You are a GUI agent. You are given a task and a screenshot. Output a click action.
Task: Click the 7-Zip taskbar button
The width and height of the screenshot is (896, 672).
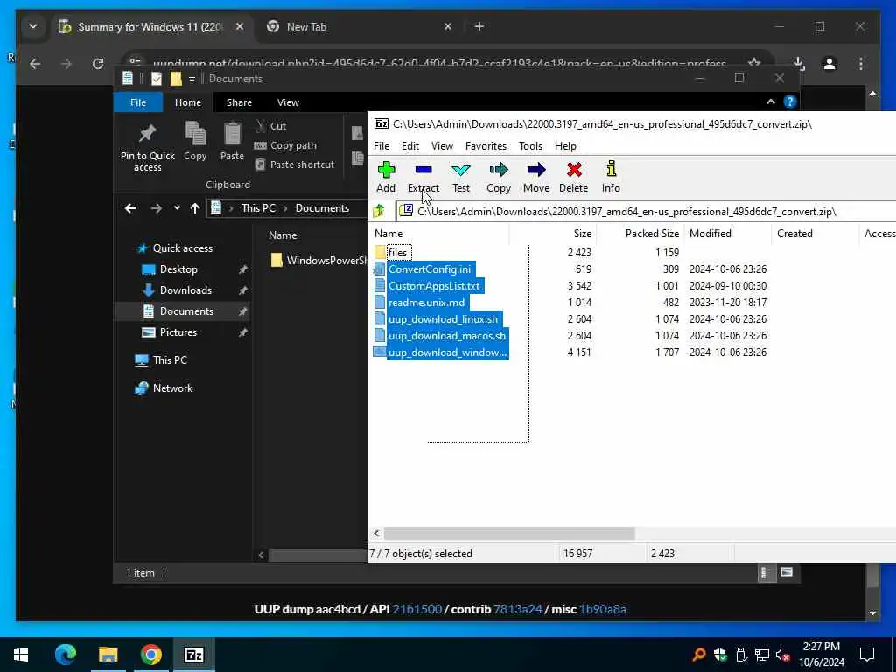click(x=193, y=654)
